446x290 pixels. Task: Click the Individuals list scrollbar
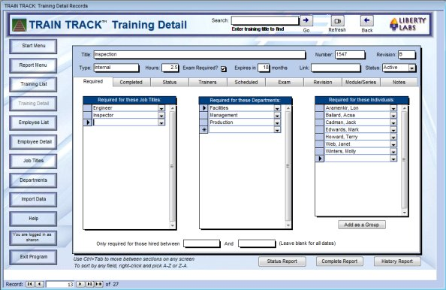[404, 160]
